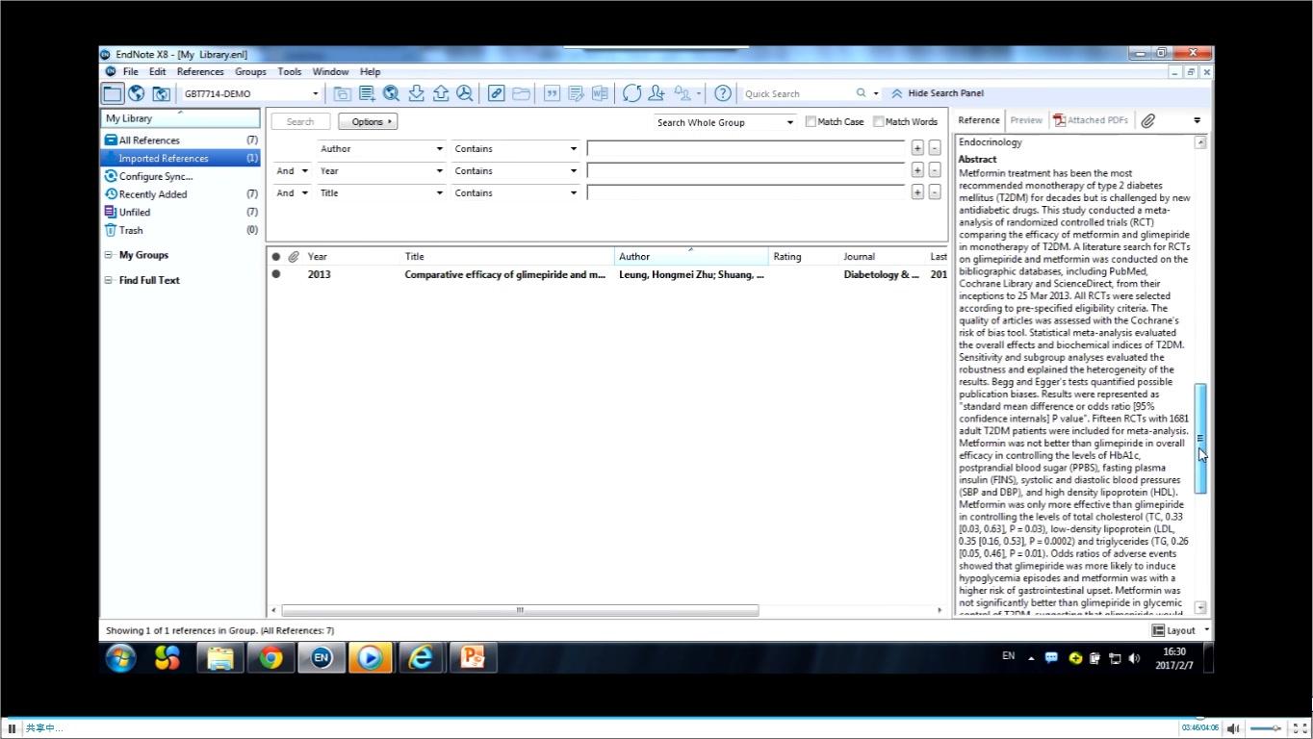The width and height of the screenshot is (1313, 739).
Task: Switch to Integrated Library & Online Search Mode
Action: click(162, 93)
